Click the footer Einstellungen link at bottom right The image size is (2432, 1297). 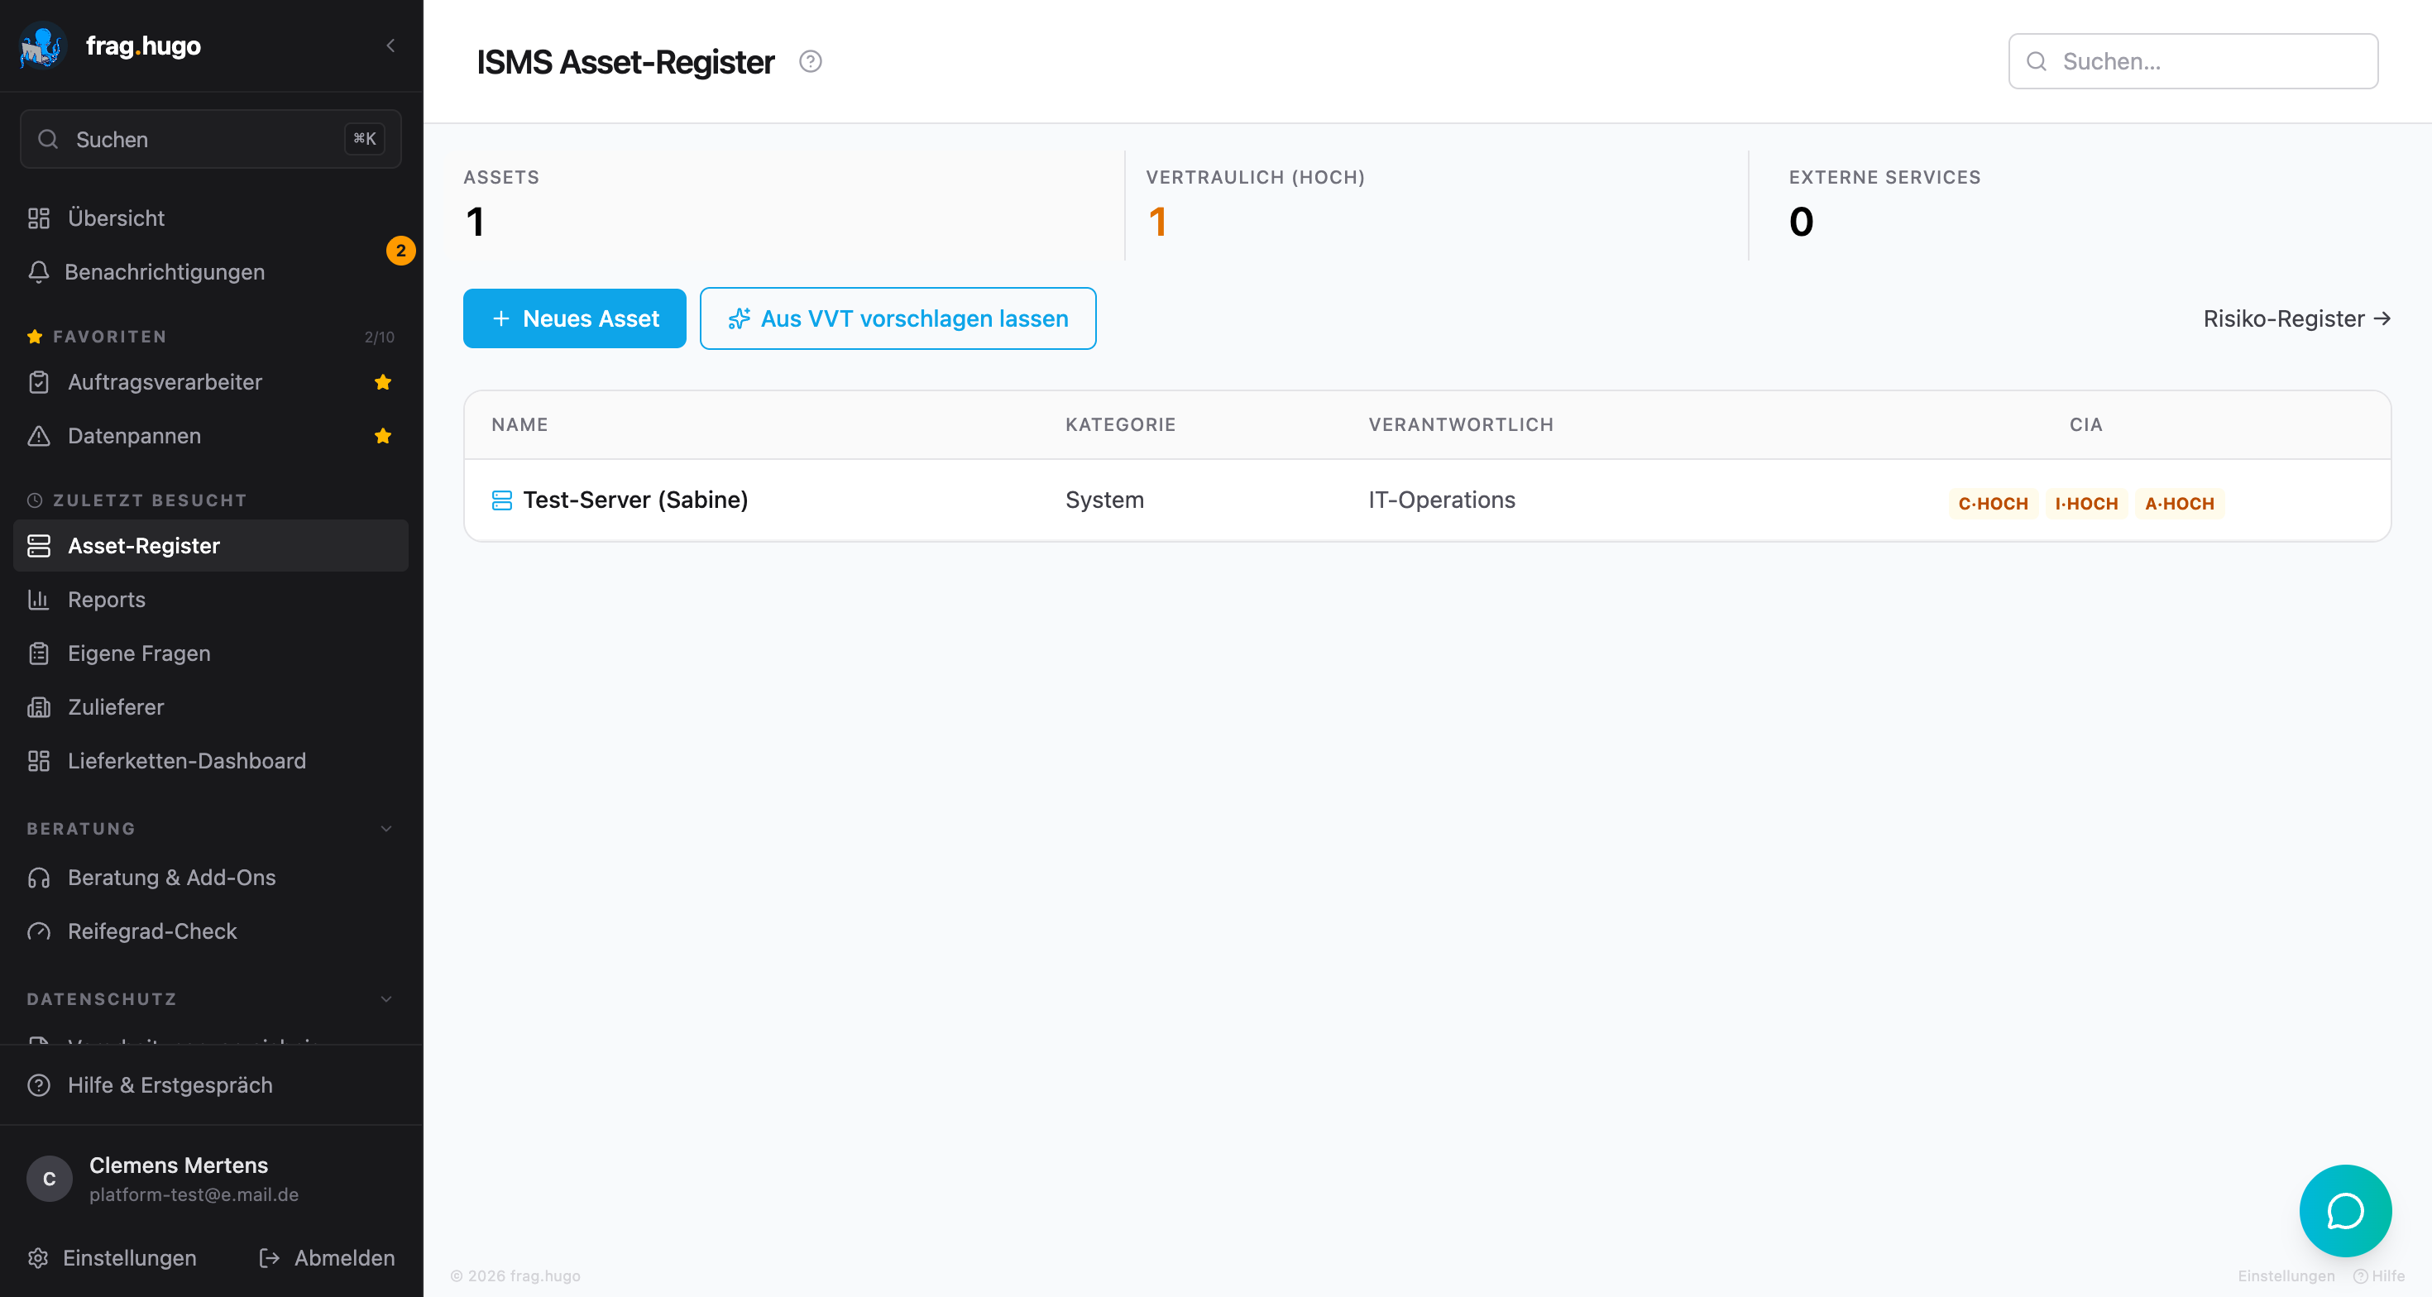coord(2286,1276)
